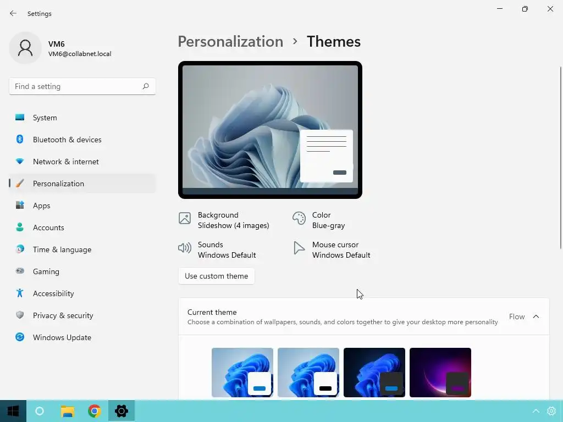Go back with the Settings back arrow

point(13,13)
